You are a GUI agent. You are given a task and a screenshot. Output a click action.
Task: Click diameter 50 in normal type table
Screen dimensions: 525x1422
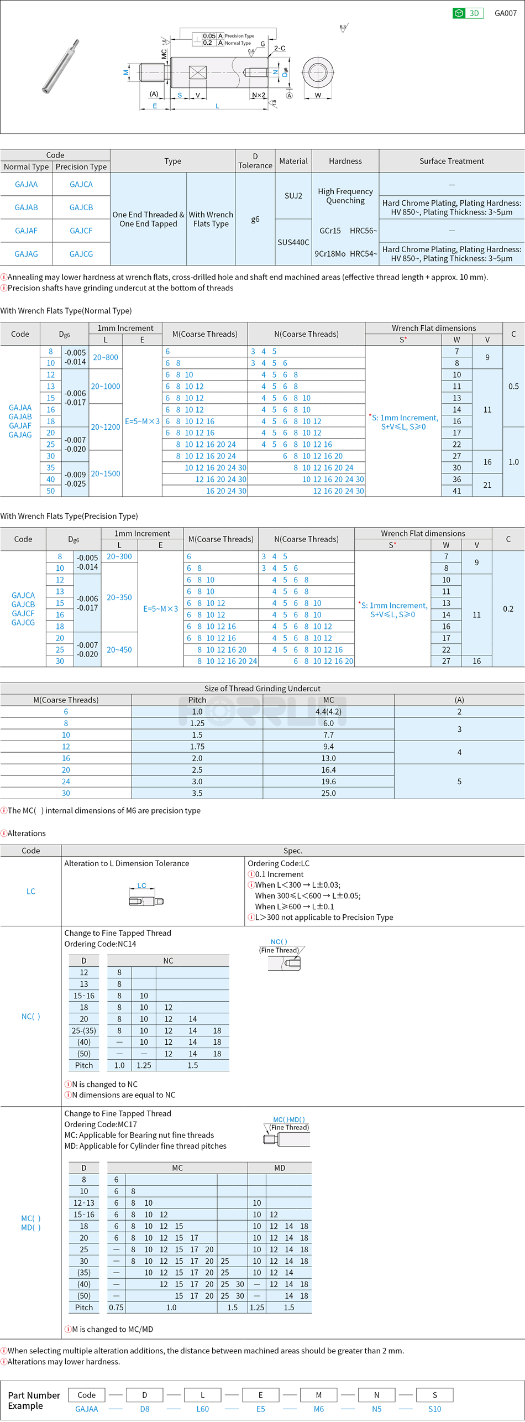click(51, 491)
